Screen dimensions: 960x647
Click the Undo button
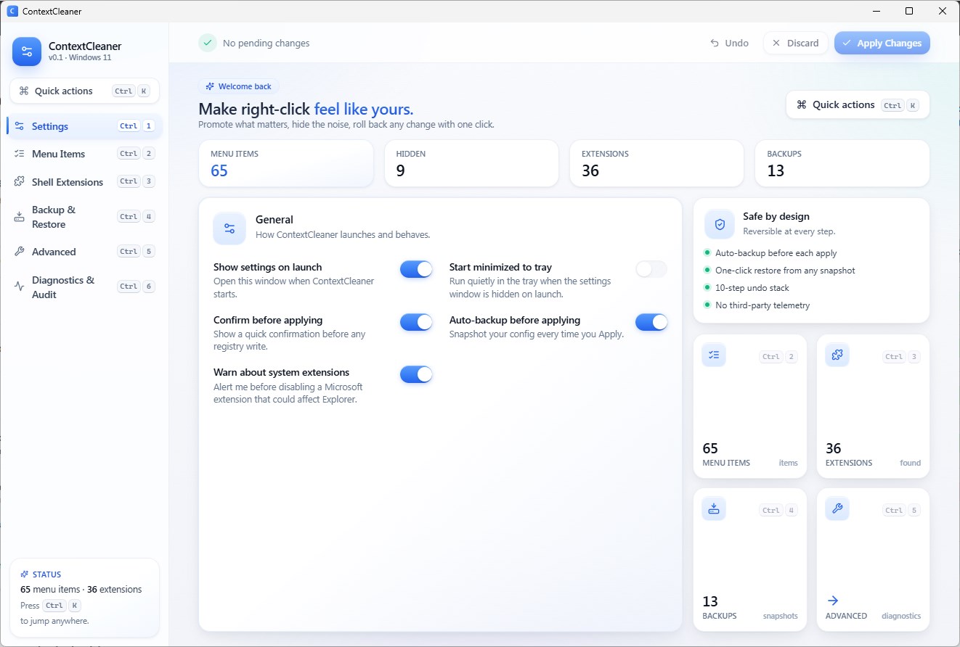click(x=729, y=43)
